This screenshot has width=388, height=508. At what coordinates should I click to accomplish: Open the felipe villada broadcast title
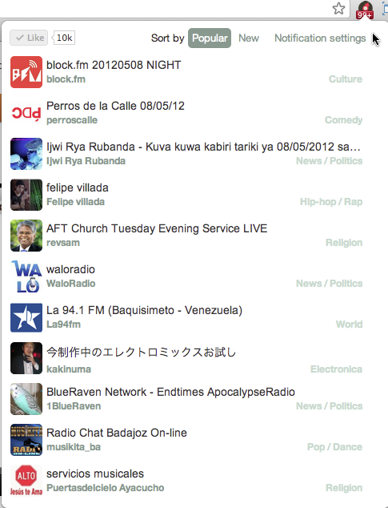click(x=78, y=187)
